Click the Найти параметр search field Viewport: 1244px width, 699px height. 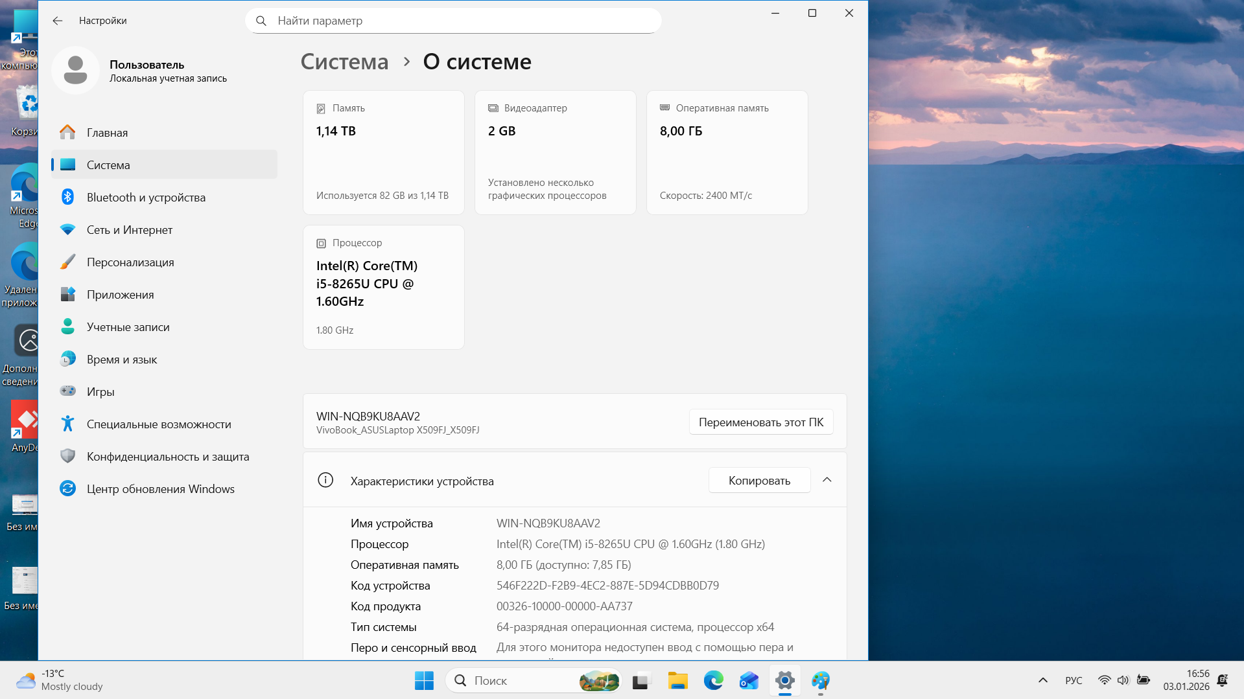[x=454, y=21]
